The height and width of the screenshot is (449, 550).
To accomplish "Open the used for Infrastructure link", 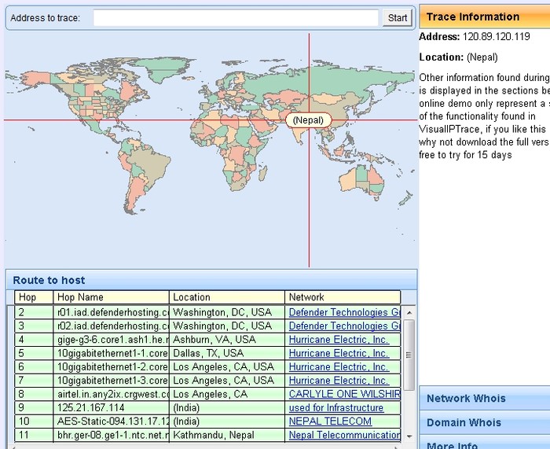I will coord(336,408).
